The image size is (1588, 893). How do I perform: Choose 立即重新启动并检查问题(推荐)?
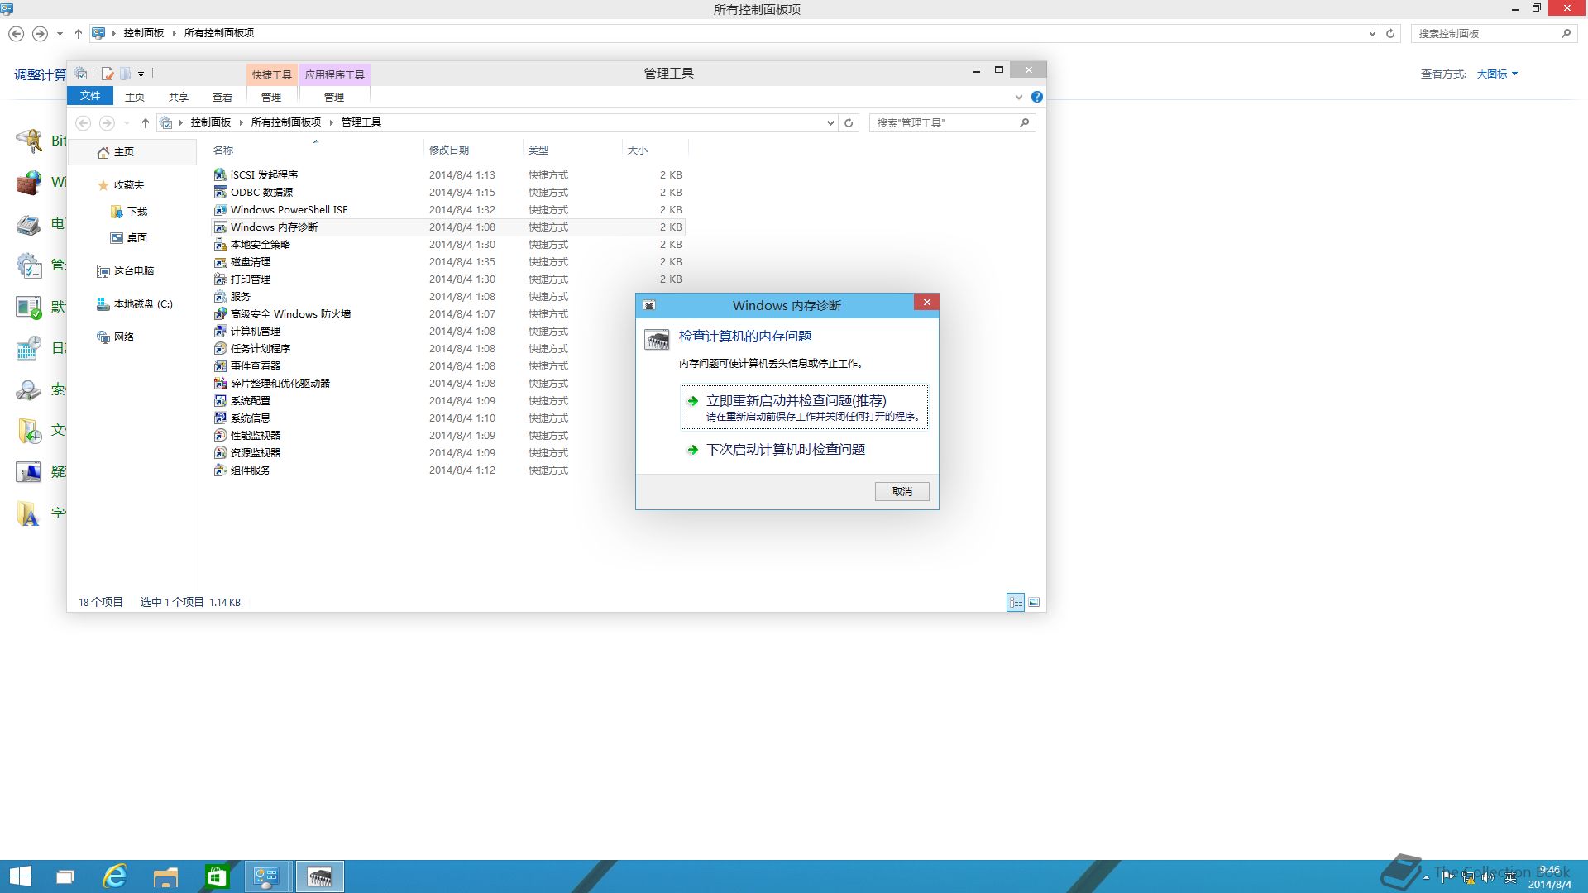tap(804, 407)
